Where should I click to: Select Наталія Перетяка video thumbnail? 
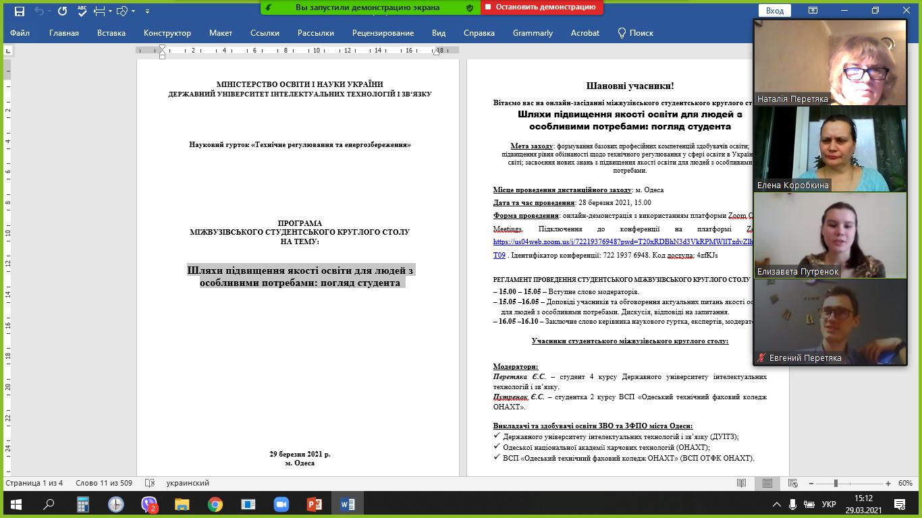tap(830, 62)
